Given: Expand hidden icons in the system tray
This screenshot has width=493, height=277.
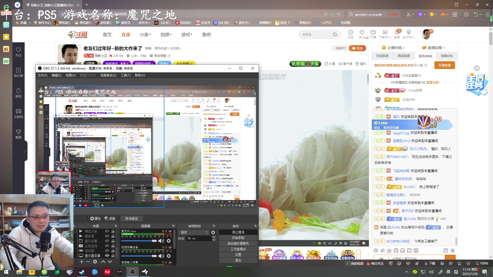Looking at the screenshot, I should (x=407, y=272).
